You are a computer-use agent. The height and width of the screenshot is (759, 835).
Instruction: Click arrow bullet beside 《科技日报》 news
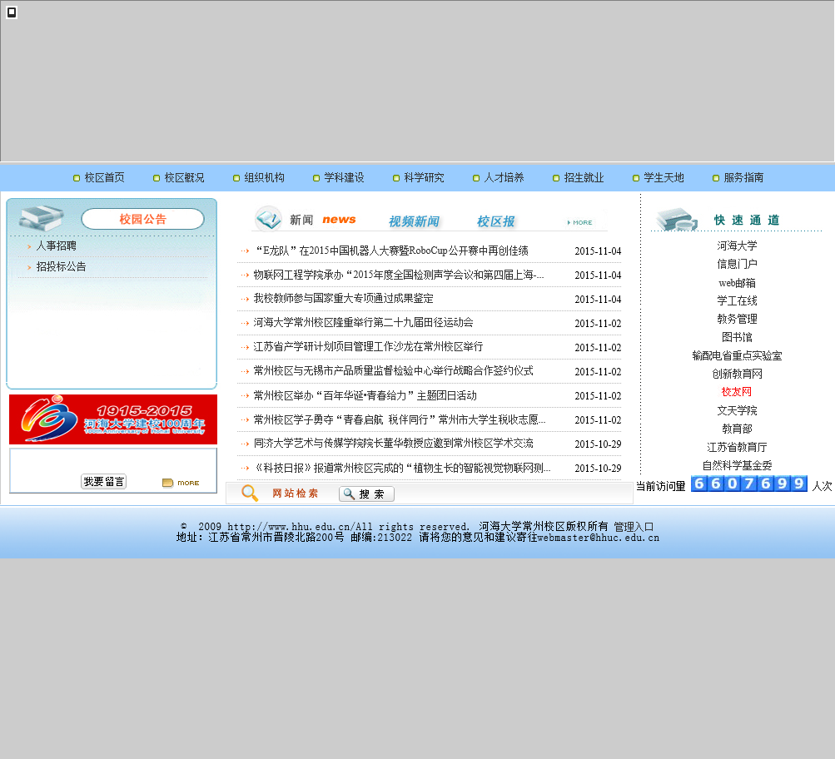click(245, 469)
